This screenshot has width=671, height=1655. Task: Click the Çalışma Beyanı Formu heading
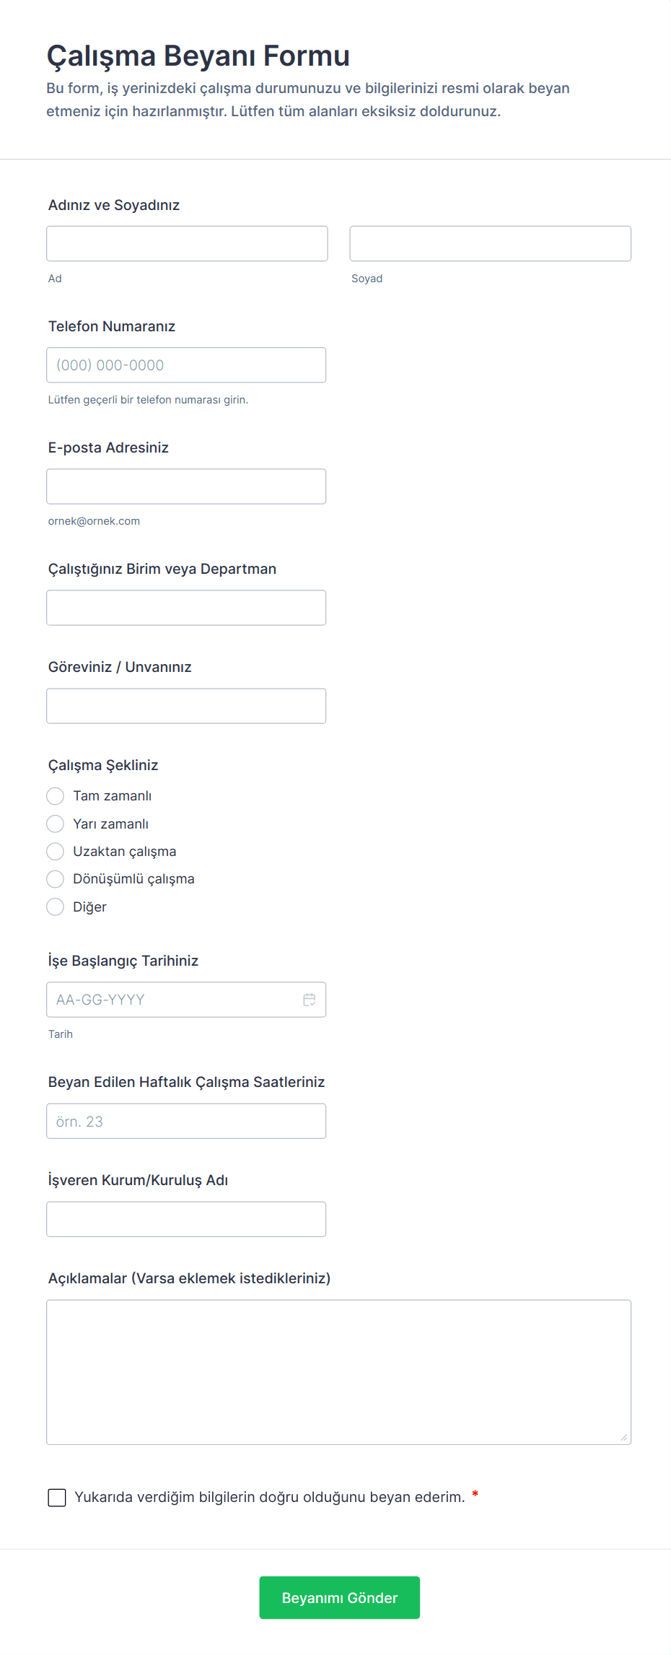click(198, 56)
